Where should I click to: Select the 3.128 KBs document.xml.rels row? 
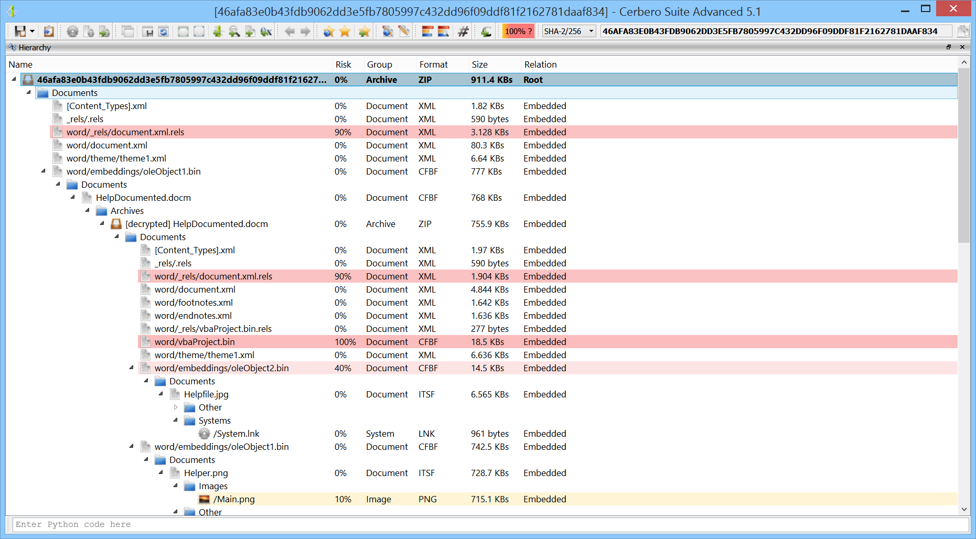click(503, 132)
